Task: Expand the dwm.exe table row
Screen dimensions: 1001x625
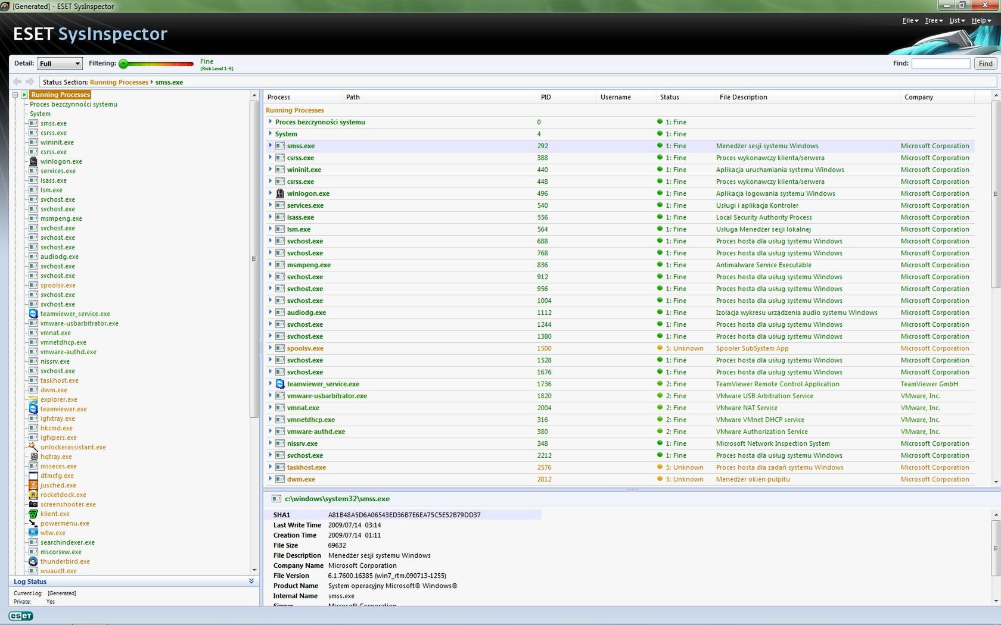Action: tap(270, 479)
